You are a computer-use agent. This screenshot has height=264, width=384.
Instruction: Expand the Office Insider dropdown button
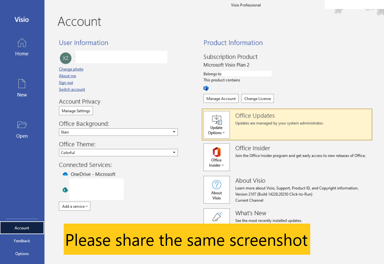(217, 157)
